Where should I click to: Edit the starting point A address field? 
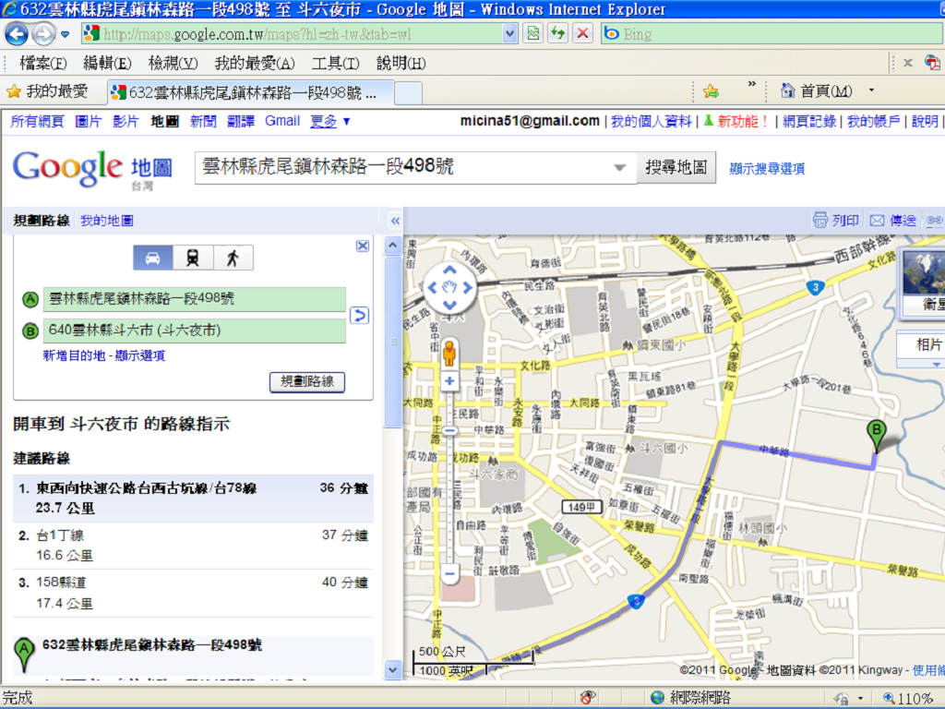tap(194, 299)
